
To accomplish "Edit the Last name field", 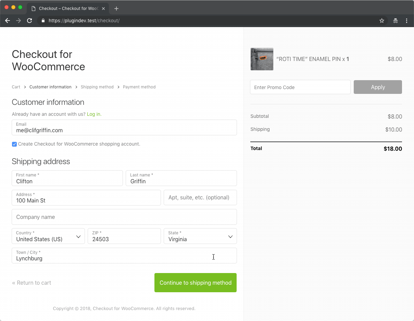I will [x=181, y=178].
